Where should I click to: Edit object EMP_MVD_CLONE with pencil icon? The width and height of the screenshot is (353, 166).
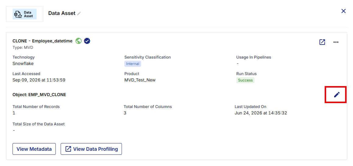pos(337,95)
